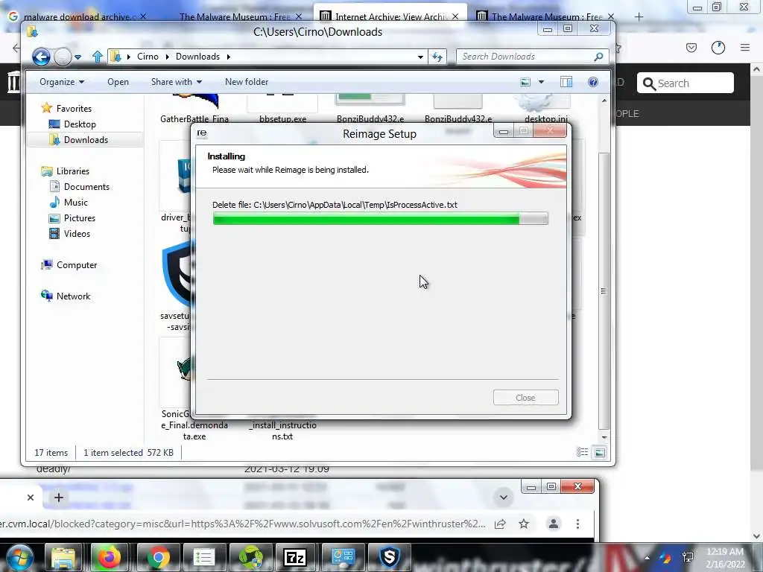Click the blue Explorer help icon
The width and height of the screenshot is (763, 572).
coord(592,82)
